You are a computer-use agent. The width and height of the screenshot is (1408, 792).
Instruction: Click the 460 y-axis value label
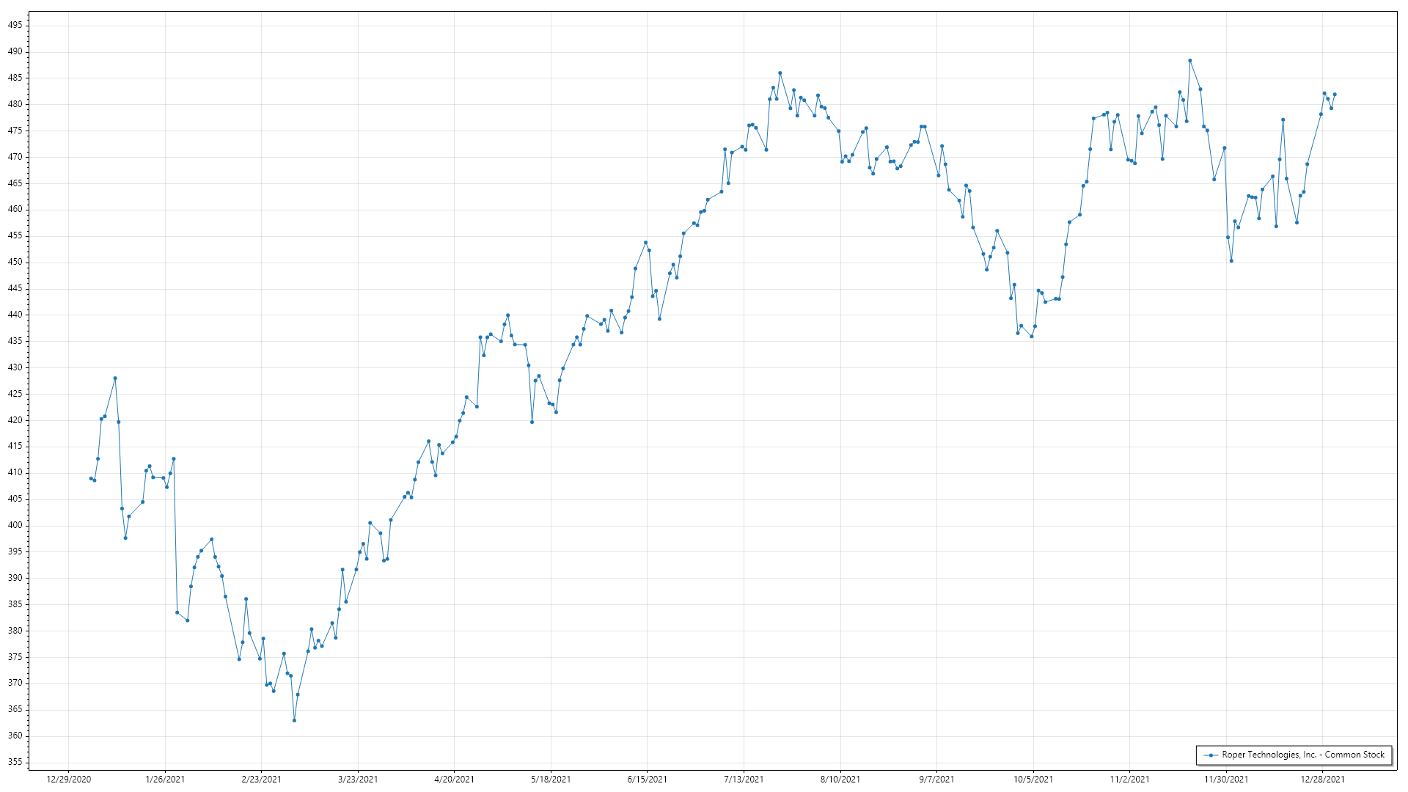(15, 209)
